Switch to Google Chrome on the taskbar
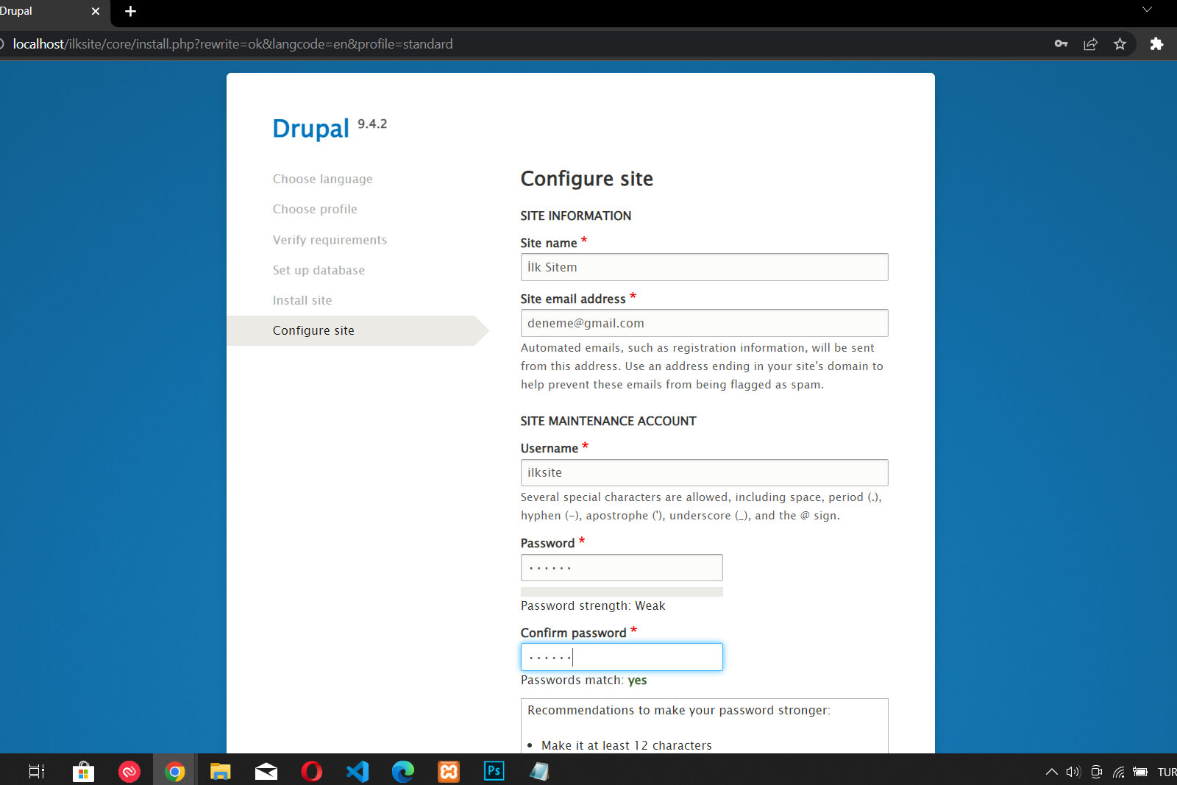Screen dimensions: 1177x785 [x=174, y=771]
